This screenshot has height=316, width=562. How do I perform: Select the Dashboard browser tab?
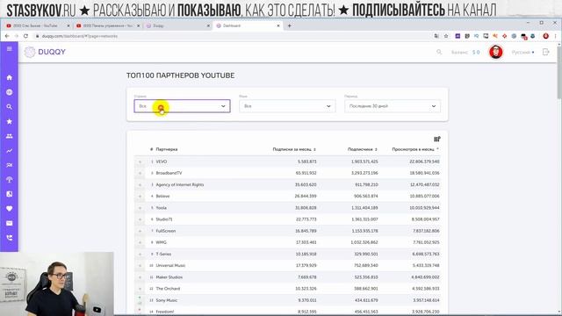click(x=248, y=25)
